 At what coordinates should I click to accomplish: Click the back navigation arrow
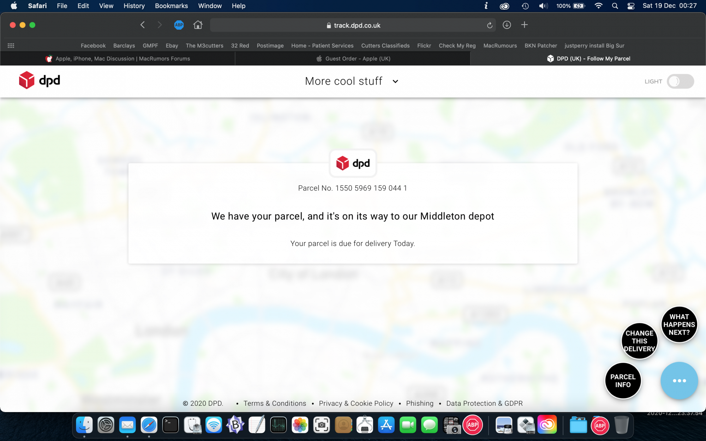point(143,25)
